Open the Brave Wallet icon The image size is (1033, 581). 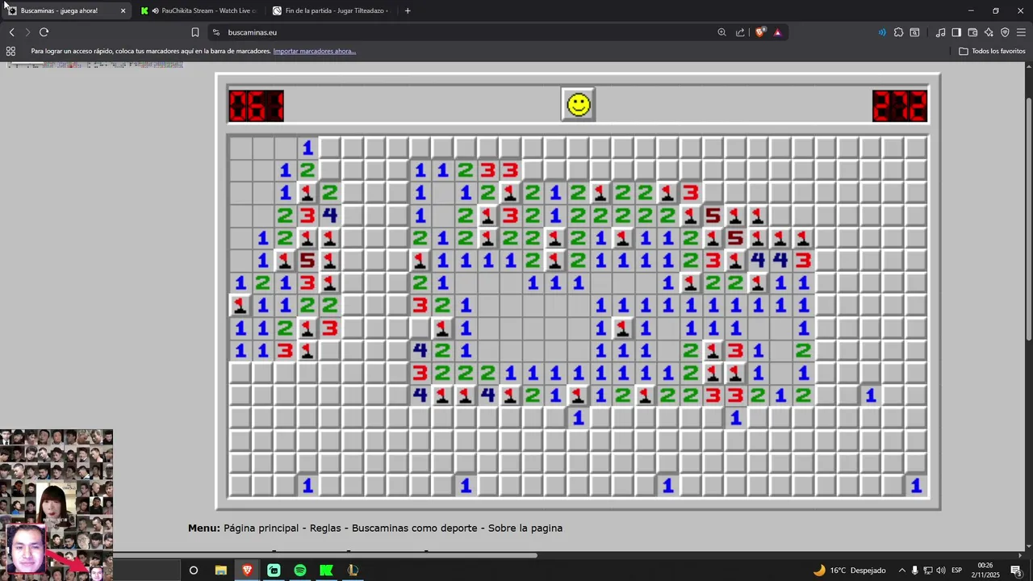coord(972,32)
